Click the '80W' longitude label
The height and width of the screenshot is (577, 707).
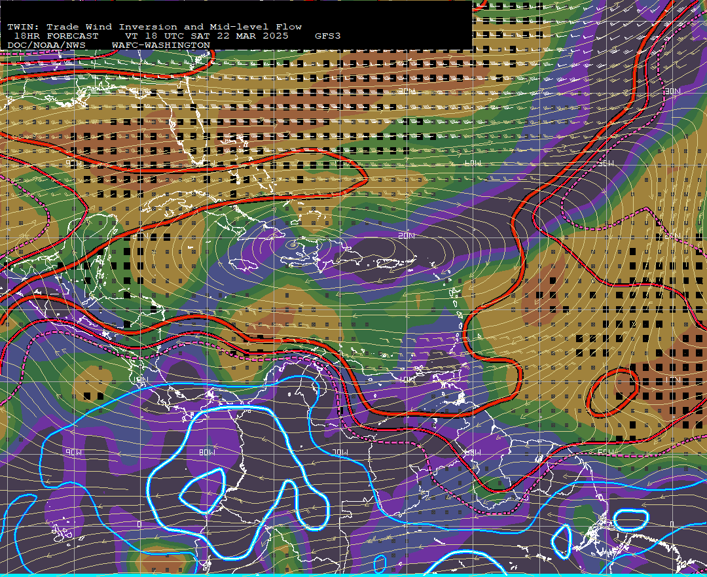207,452
